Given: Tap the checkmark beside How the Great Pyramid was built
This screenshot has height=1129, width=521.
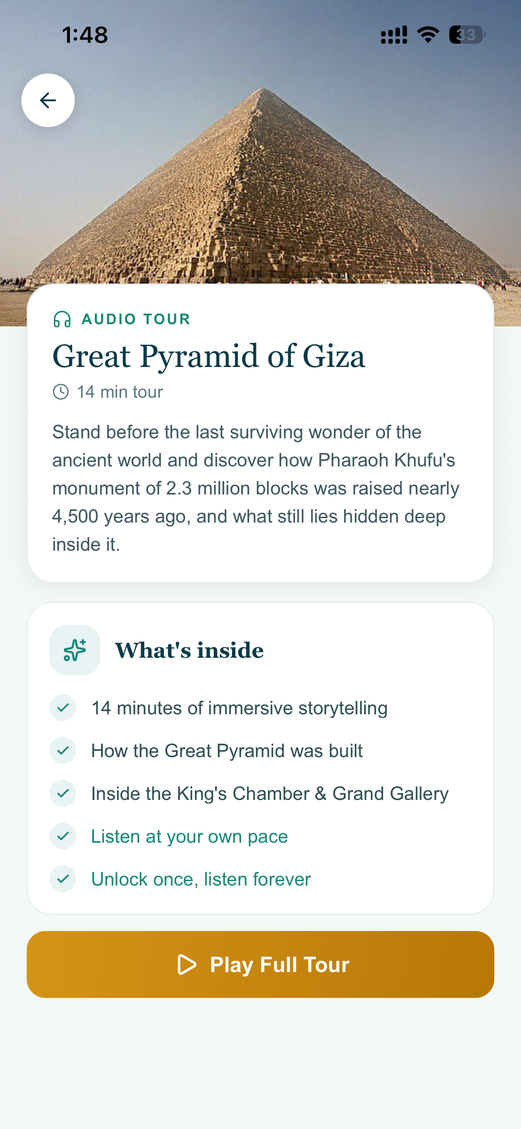Looking at the screenshot, I should [63, 750].
